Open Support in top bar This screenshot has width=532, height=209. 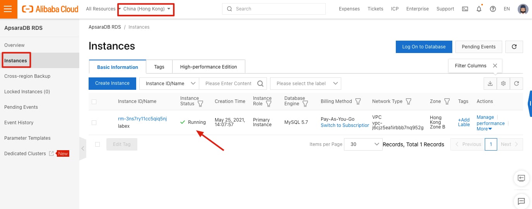[x=445, y=9]
